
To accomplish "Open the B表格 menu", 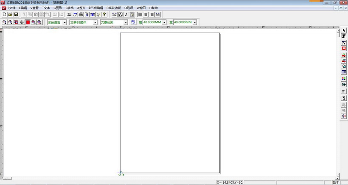I will pos(70,8).
